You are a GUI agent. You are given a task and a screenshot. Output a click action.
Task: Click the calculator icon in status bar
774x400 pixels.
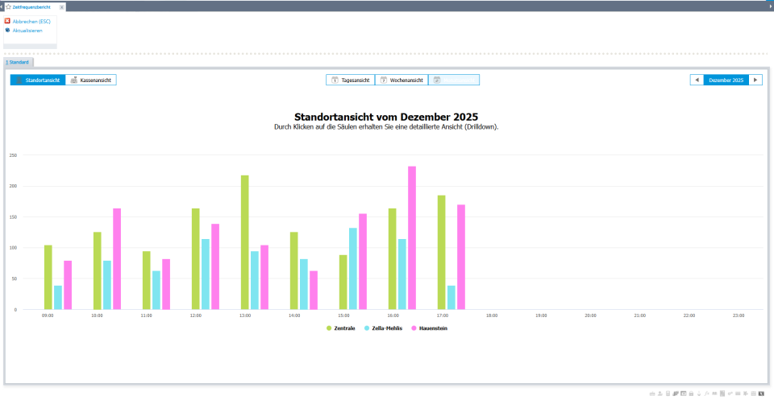tap(668, 394)
